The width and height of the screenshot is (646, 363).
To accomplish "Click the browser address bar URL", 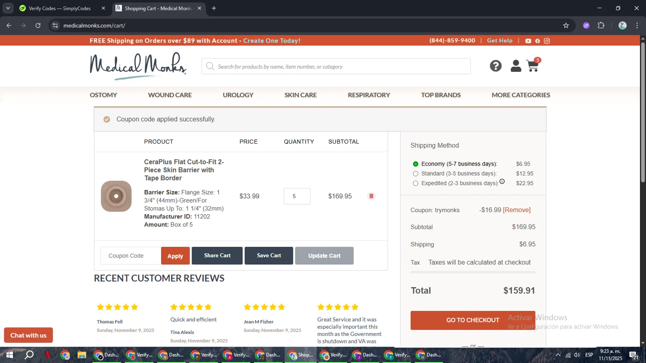I will [94, 25].
